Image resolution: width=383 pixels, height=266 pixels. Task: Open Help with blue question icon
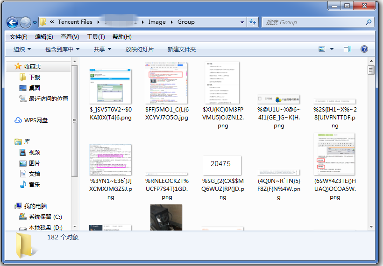[x=364, y=49]
